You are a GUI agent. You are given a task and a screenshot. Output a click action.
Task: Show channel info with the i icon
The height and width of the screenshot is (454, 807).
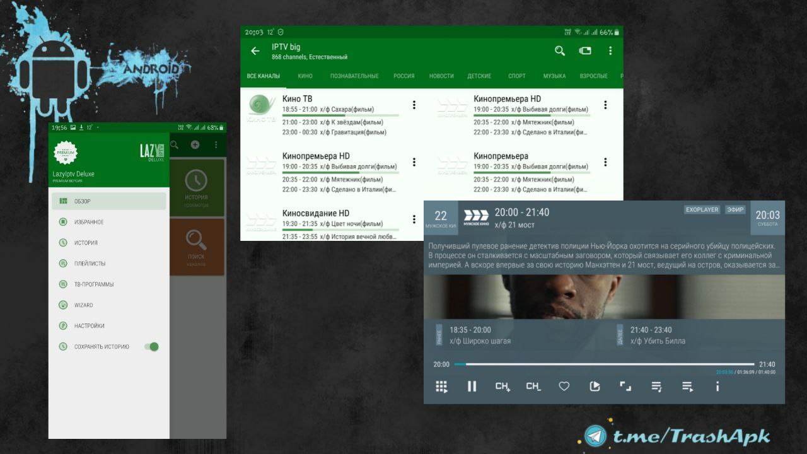(x=717, y=387)
